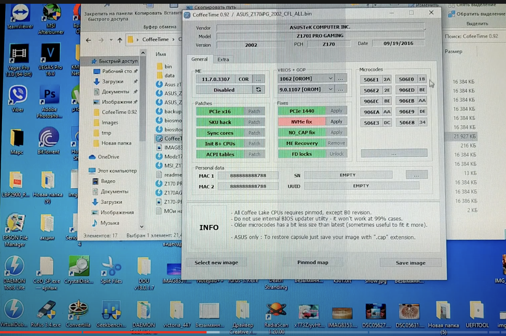506x336 pixels.
Task: Open VEGAS Pro 16.0 desktop icon
Action: (50, 59)
